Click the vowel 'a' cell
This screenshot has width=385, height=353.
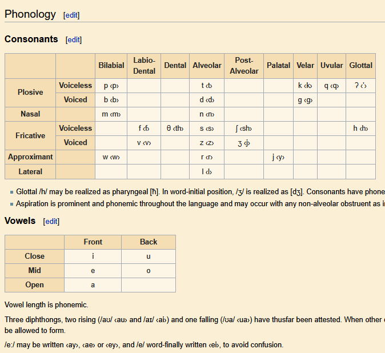coord(93,285)
